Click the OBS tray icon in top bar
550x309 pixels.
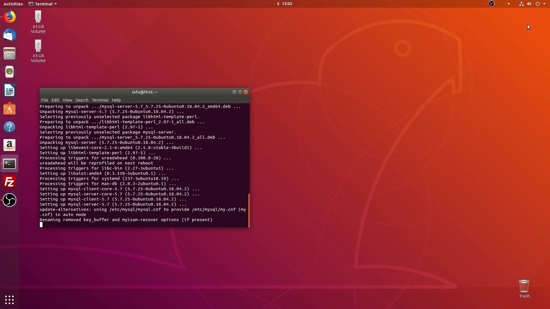pos(491,4)
